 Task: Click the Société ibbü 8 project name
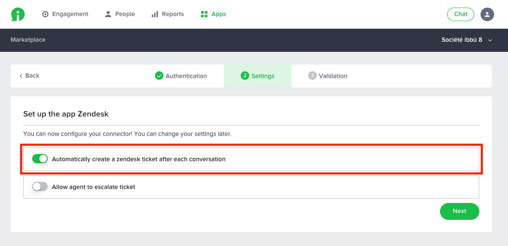(462, 40)
